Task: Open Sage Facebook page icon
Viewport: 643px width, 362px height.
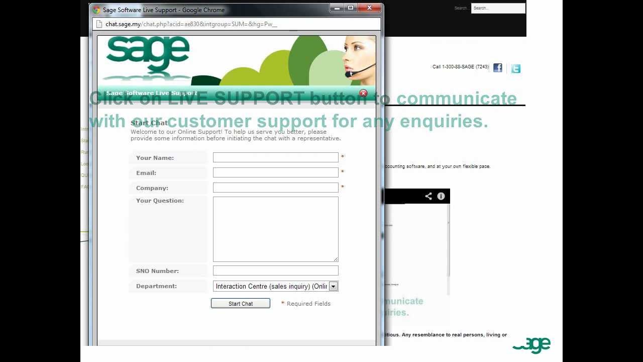Action: click(x=498, y=68)
